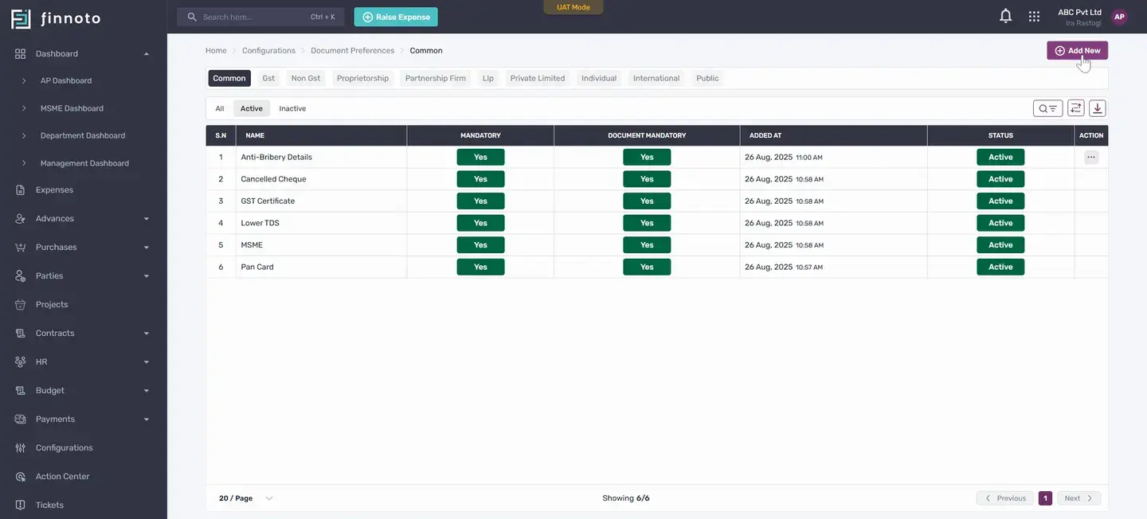The image size is (1147, 519).
Task: Switch to the Llp tab
Action: 488,78
